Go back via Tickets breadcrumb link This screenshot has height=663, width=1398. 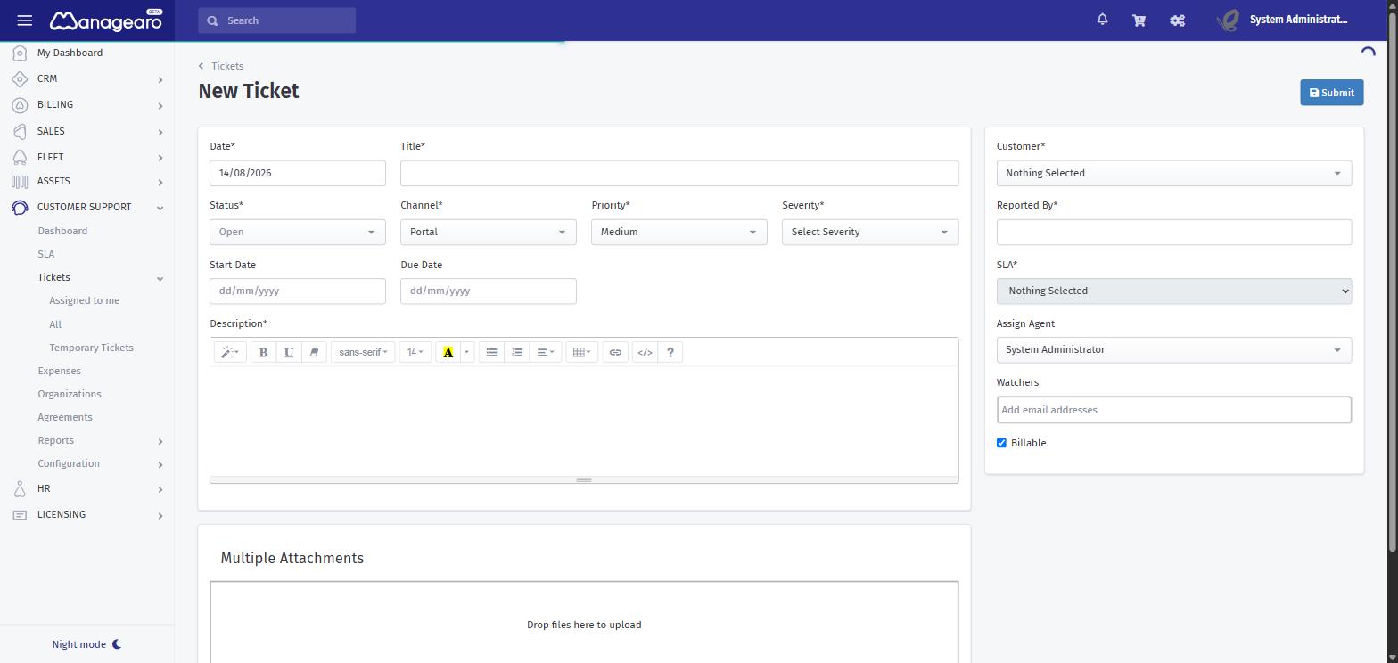coord(227,66)
